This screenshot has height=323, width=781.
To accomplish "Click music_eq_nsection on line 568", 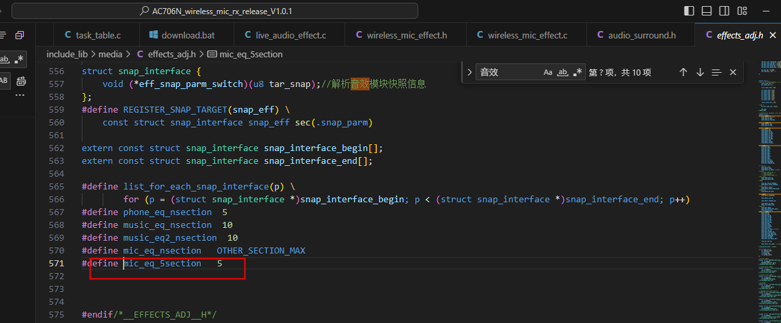I will coord(168,225).
